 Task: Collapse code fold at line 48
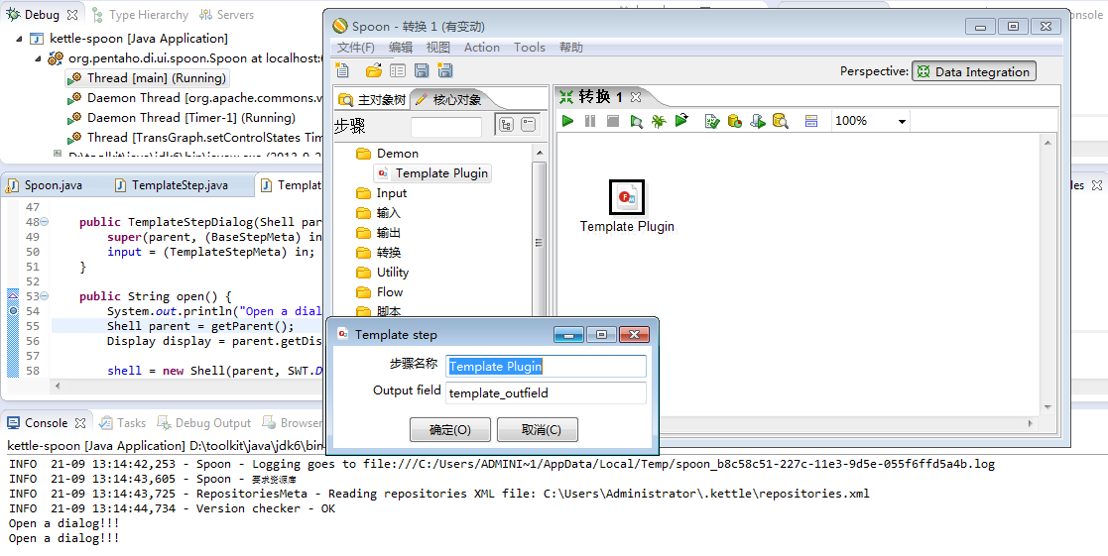pos(45,222)
